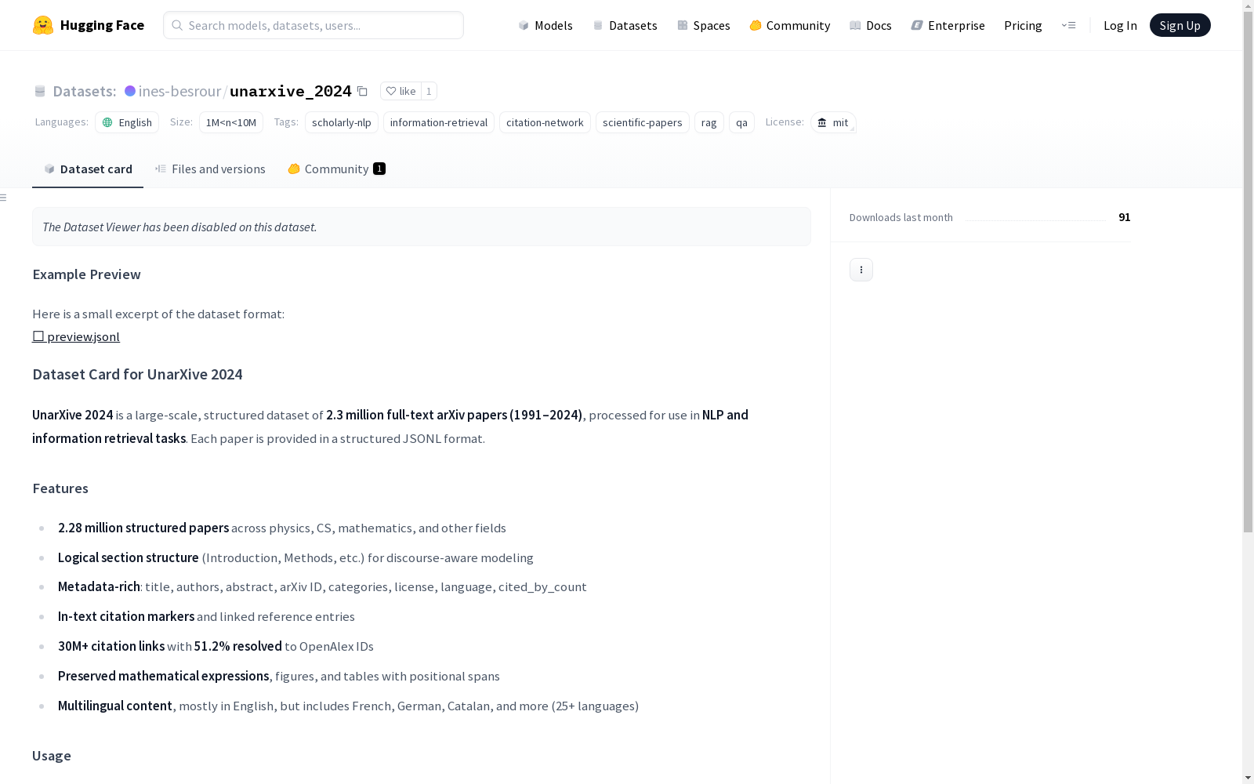Image resolution: width=1254 pixels, height=784 pixels.
Task: Go to Datasets in the top navigation
Action: (625, 25)
